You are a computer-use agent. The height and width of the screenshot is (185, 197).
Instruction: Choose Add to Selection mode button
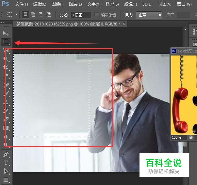(x=33, y=15)
